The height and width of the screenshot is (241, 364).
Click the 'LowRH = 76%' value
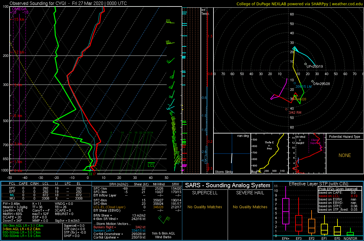(x=13, y=210)
